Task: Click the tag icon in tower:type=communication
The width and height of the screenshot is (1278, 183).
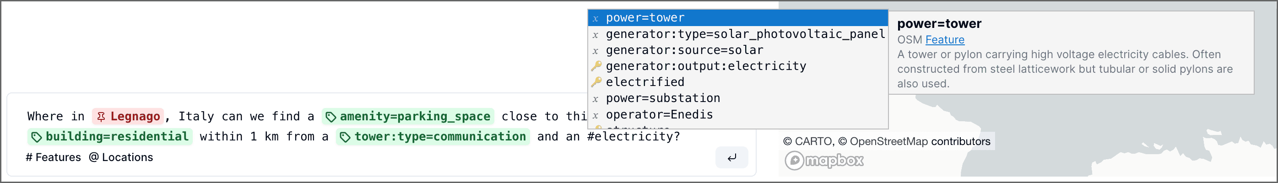Action: coord(345,137)
